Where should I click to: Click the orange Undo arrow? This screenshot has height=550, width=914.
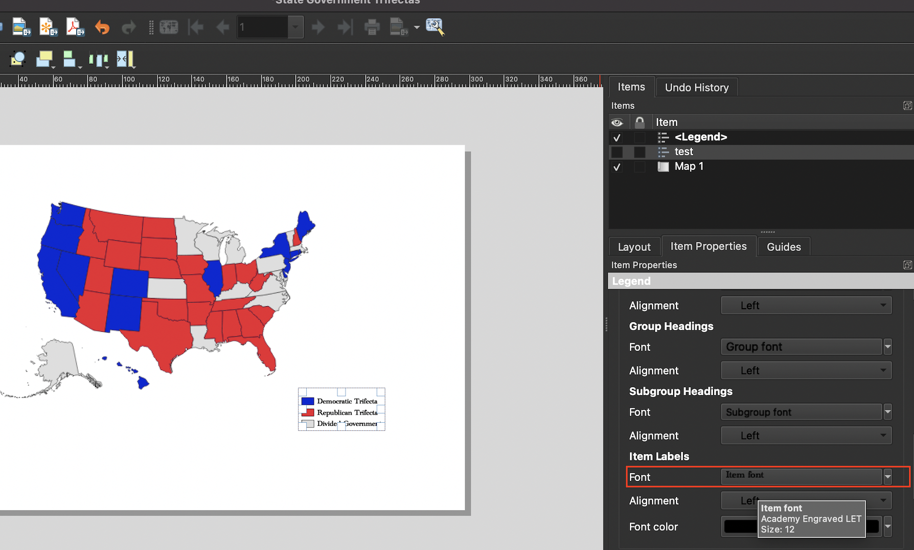click(102, 27)
